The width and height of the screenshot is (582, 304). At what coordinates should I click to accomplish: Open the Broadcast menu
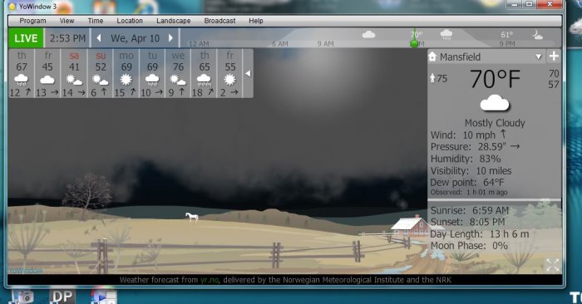click(x=219, y=21)
